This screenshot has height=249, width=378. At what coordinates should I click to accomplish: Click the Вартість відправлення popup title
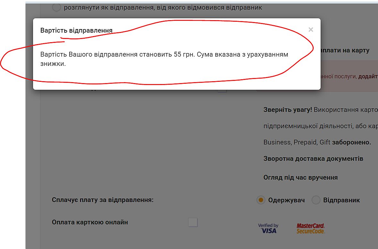point(77,31)
